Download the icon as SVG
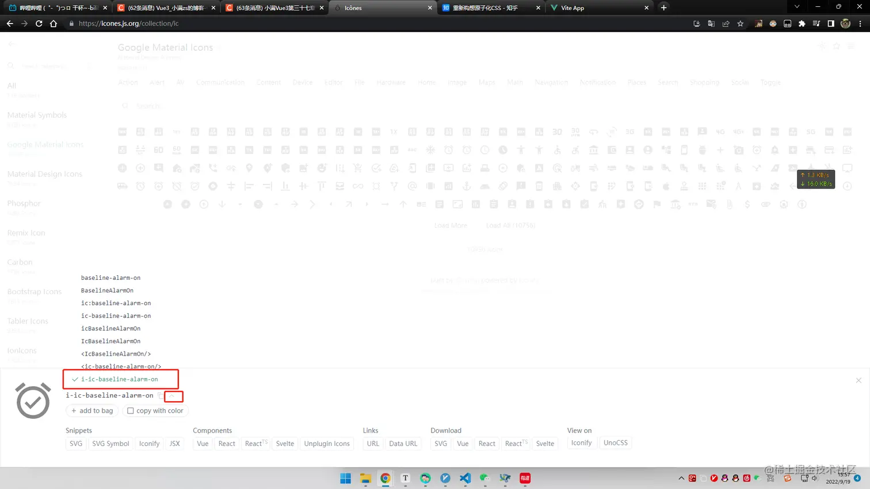This screenshot has width=870, height=489. (441, 444)
